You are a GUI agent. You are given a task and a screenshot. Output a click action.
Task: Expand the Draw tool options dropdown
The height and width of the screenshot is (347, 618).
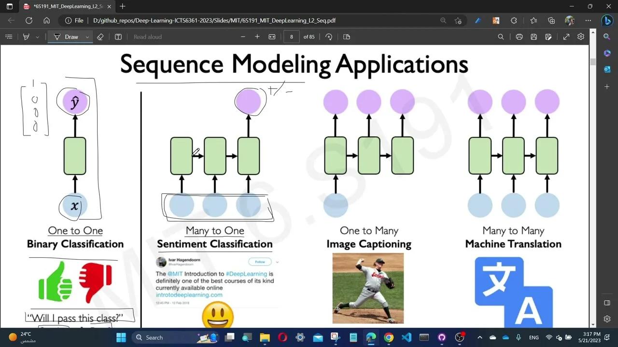click(87, 37)
